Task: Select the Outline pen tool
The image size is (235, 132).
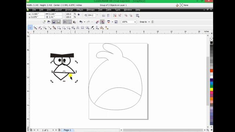Action: [97, 27]
